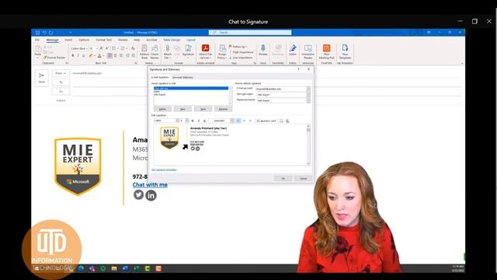
Task: Click the Signature ribbon button
Action: [188, 52]
